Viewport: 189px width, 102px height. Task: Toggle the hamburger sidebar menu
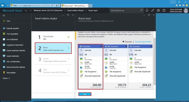coord(4,15)
